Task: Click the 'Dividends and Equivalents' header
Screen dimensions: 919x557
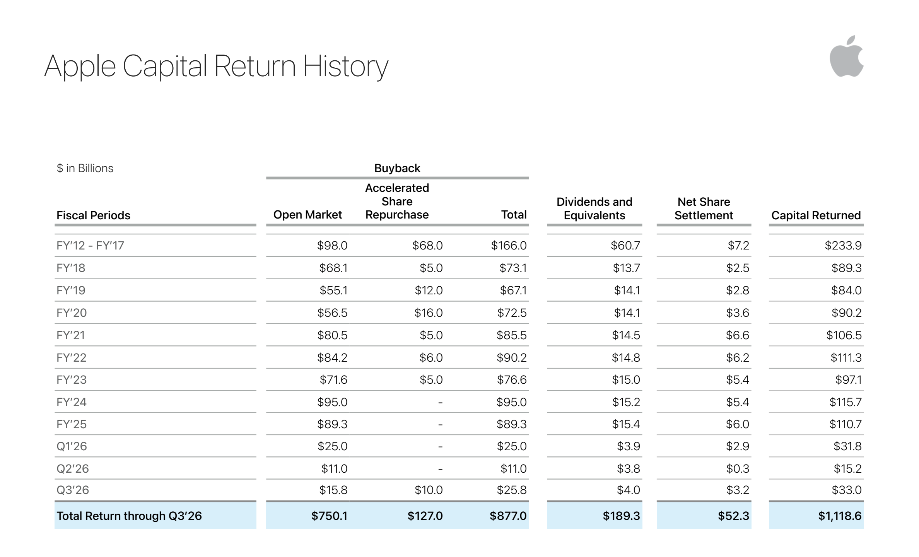Action: pyautogui.click(x=594, y=208)
